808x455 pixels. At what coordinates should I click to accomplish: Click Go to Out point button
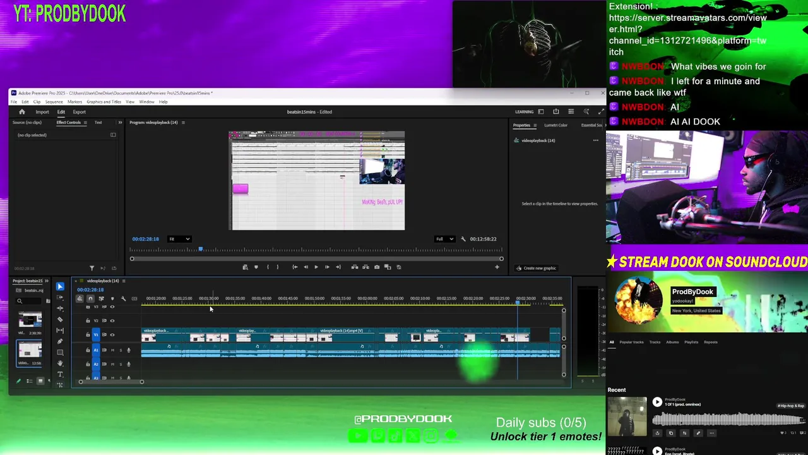point(338,267)
